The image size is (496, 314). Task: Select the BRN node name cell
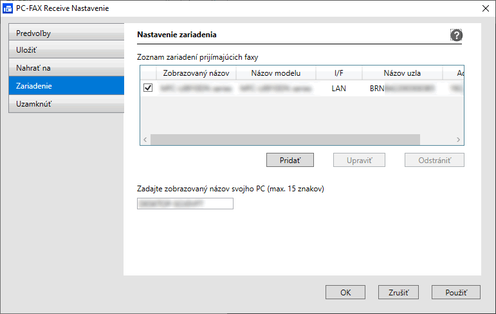coord(402,89)
